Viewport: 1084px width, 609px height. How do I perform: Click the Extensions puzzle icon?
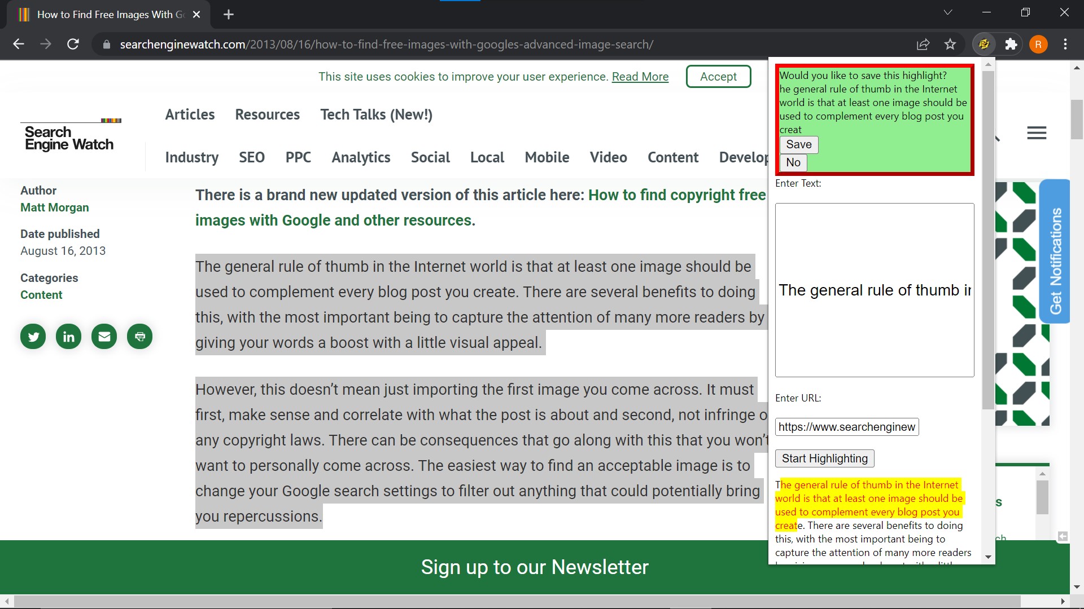pos(1011,44)
